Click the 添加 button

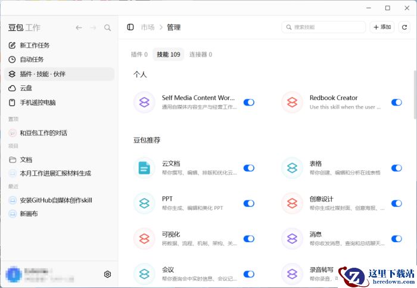coord(382,27)
